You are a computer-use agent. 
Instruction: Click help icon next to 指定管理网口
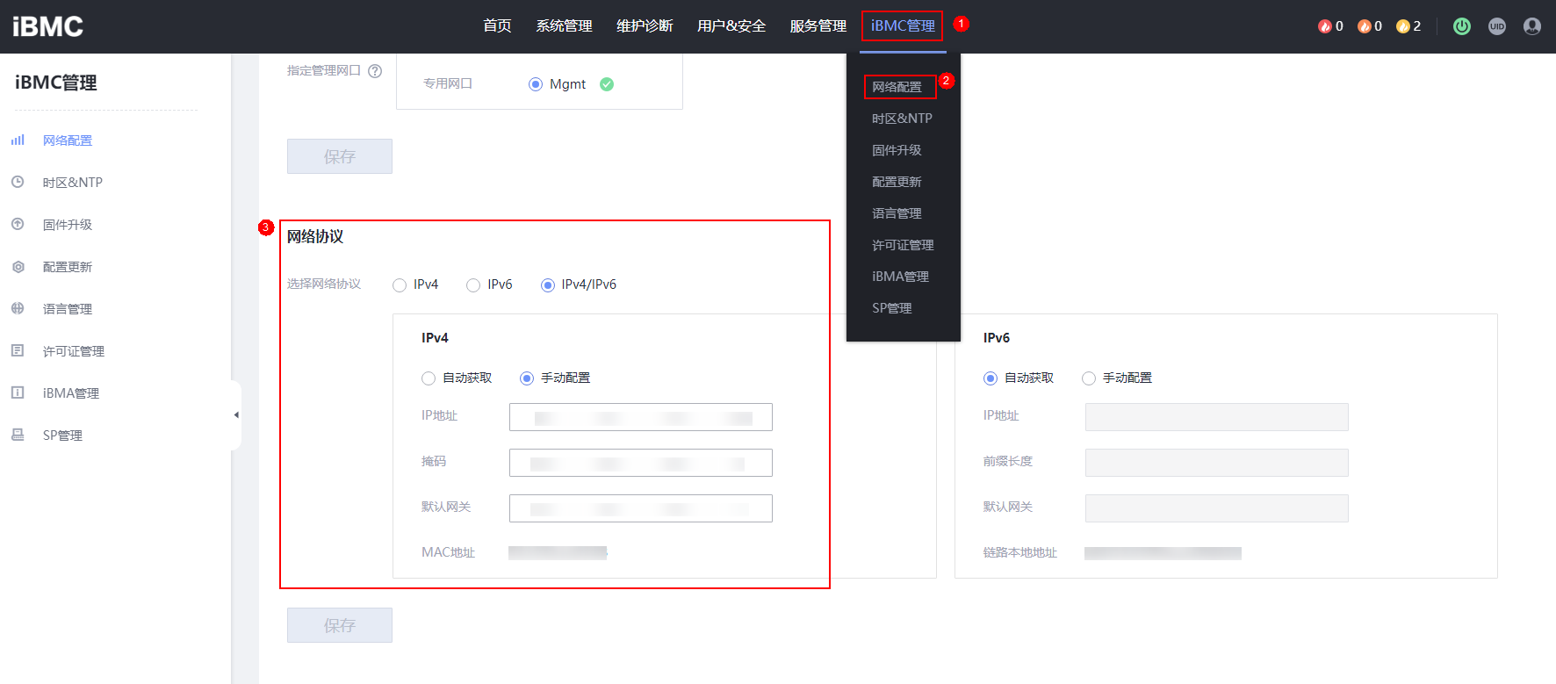pos(375,71)
